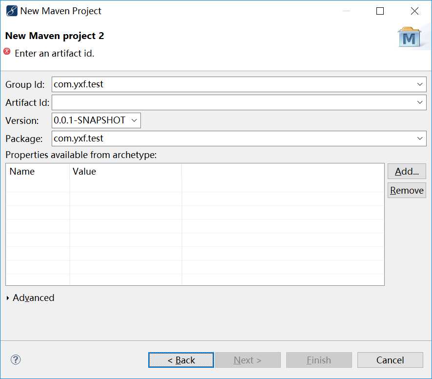Click into the Group Id text field

233,84
